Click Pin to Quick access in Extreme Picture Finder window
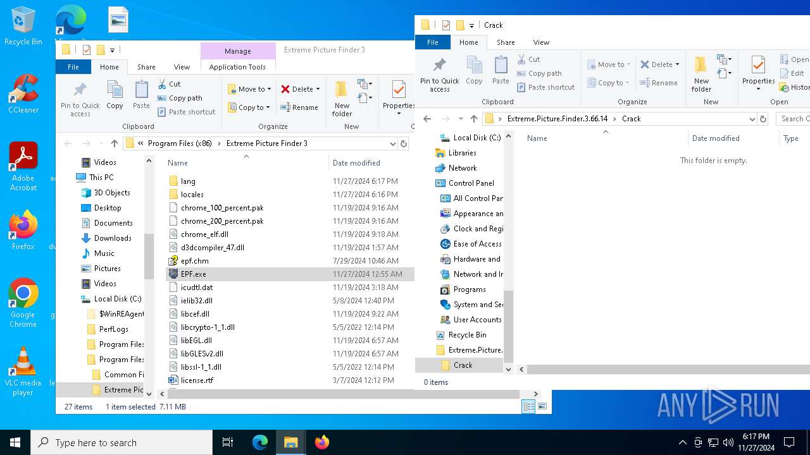This screenshot has width=810, height=455. [80, 99]
